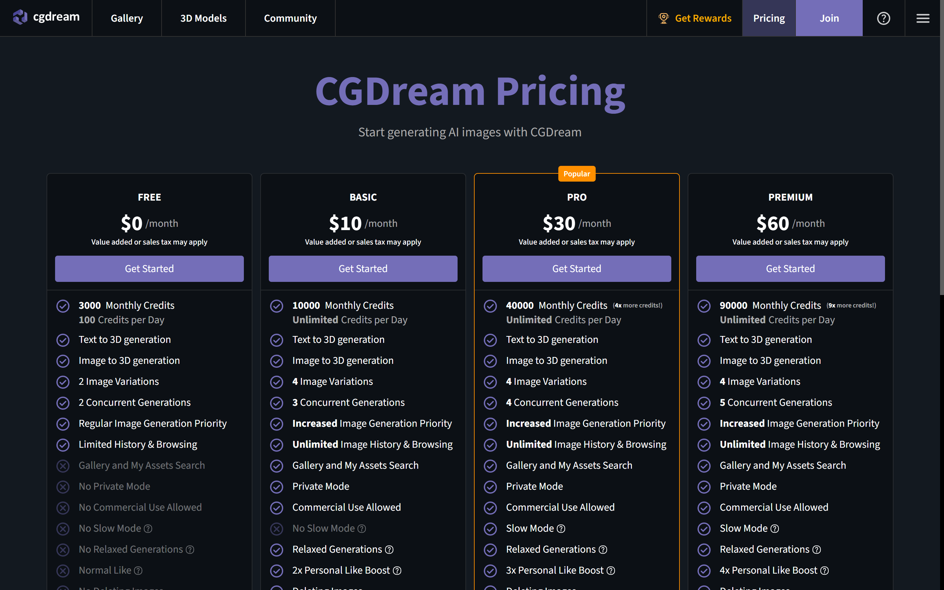Click info icon next to Basic plan Relaxed Generations
Image resolution: width=944 pixels, height=590 pixels.
[x=389, y=549]
